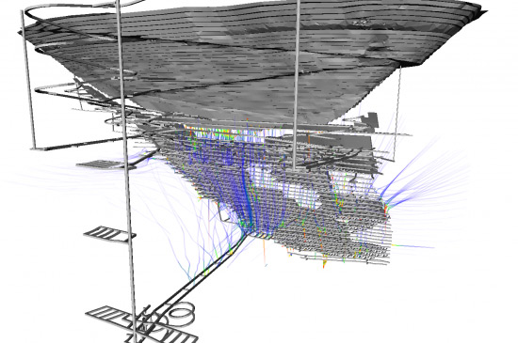The width and height of the screenshot is (518, 343).
Task: Click the middle-left grid platform beside the shaft
Action: pyautogui.click(x=109, y=234)
